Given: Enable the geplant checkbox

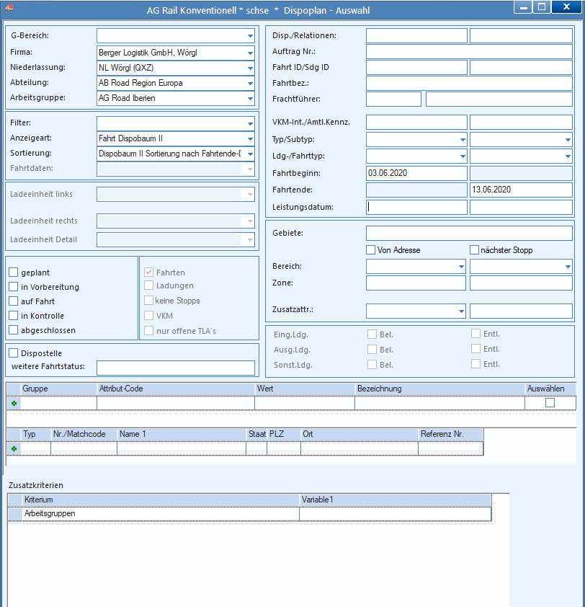Looking at the screenshot, I should point(14,273).
